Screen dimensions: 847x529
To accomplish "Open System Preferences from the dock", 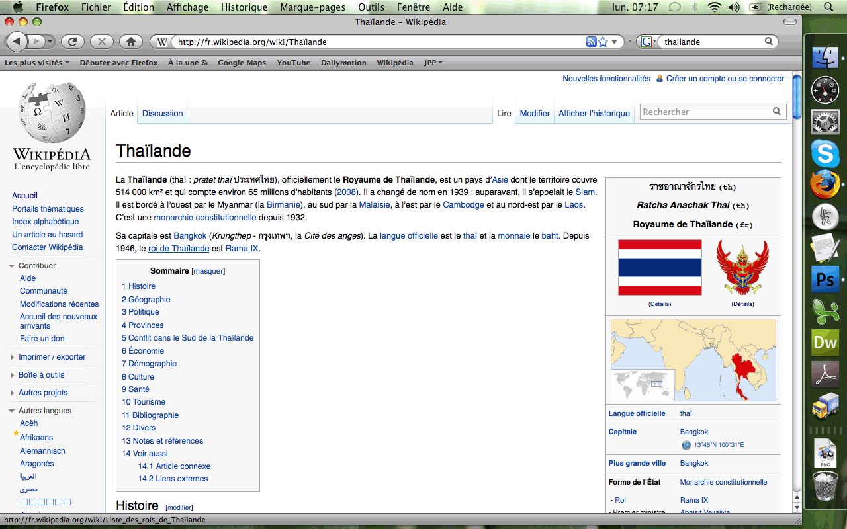I will tap(825, 122).
